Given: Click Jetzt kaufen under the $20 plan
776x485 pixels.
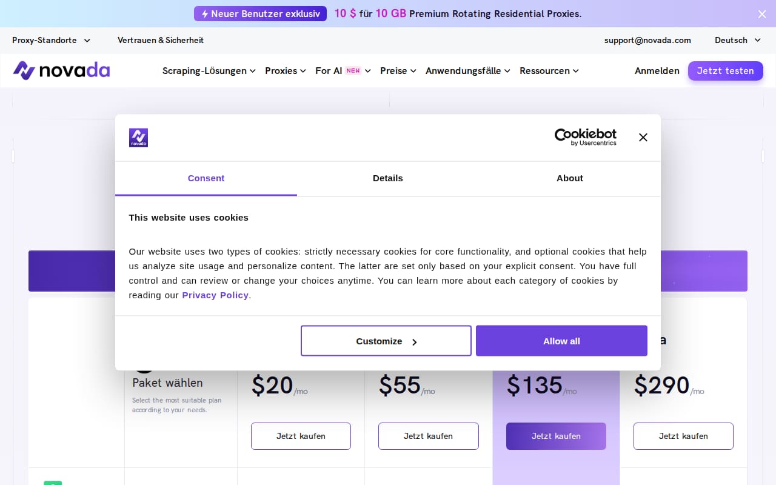Looking at the screenshot, I should (301, 436).
